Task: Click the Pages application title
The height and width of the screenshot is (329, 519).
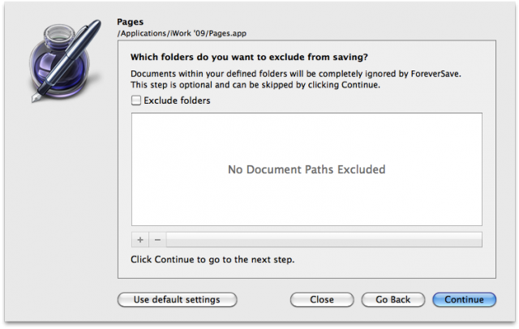Action: coord(130,22)
